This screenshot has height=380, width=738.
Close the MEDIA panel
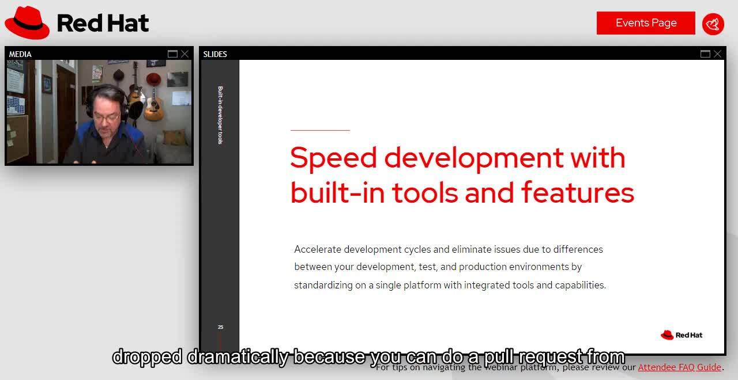pyautogui.click(x=184, y=54)
